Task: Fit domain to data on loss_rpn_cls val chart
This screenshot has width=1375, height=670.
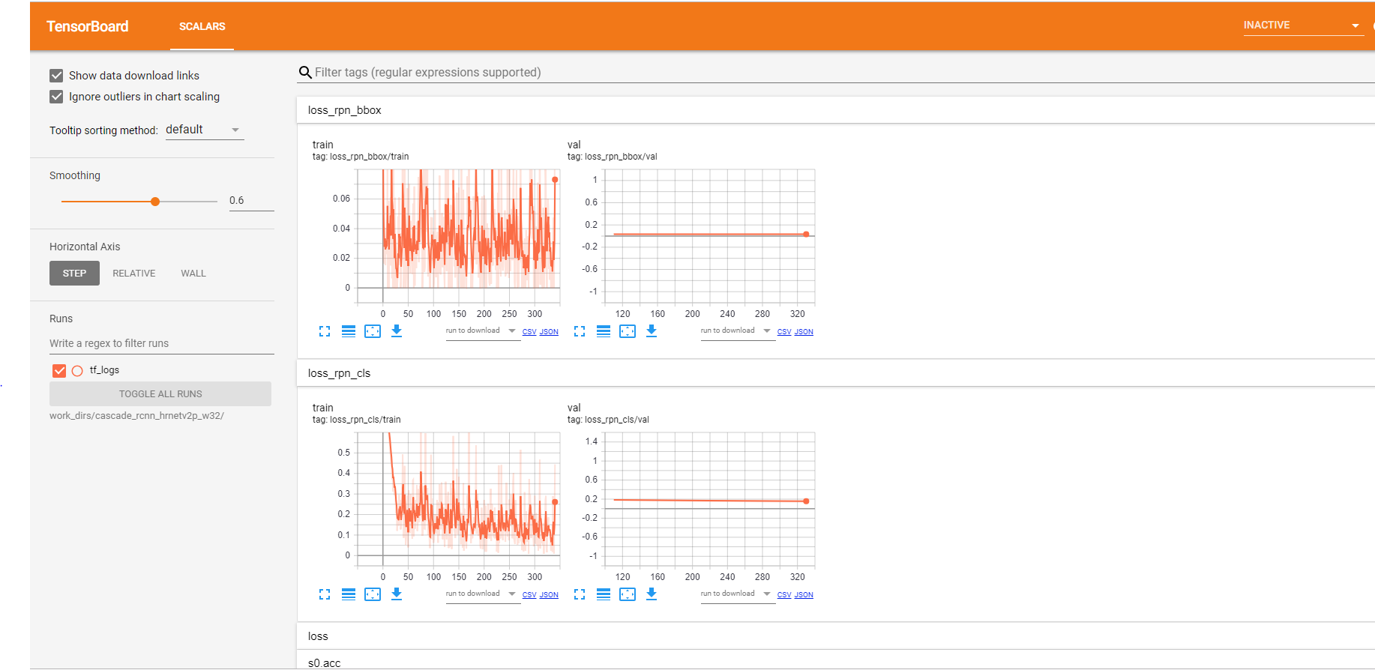Action: coord(628,594)
